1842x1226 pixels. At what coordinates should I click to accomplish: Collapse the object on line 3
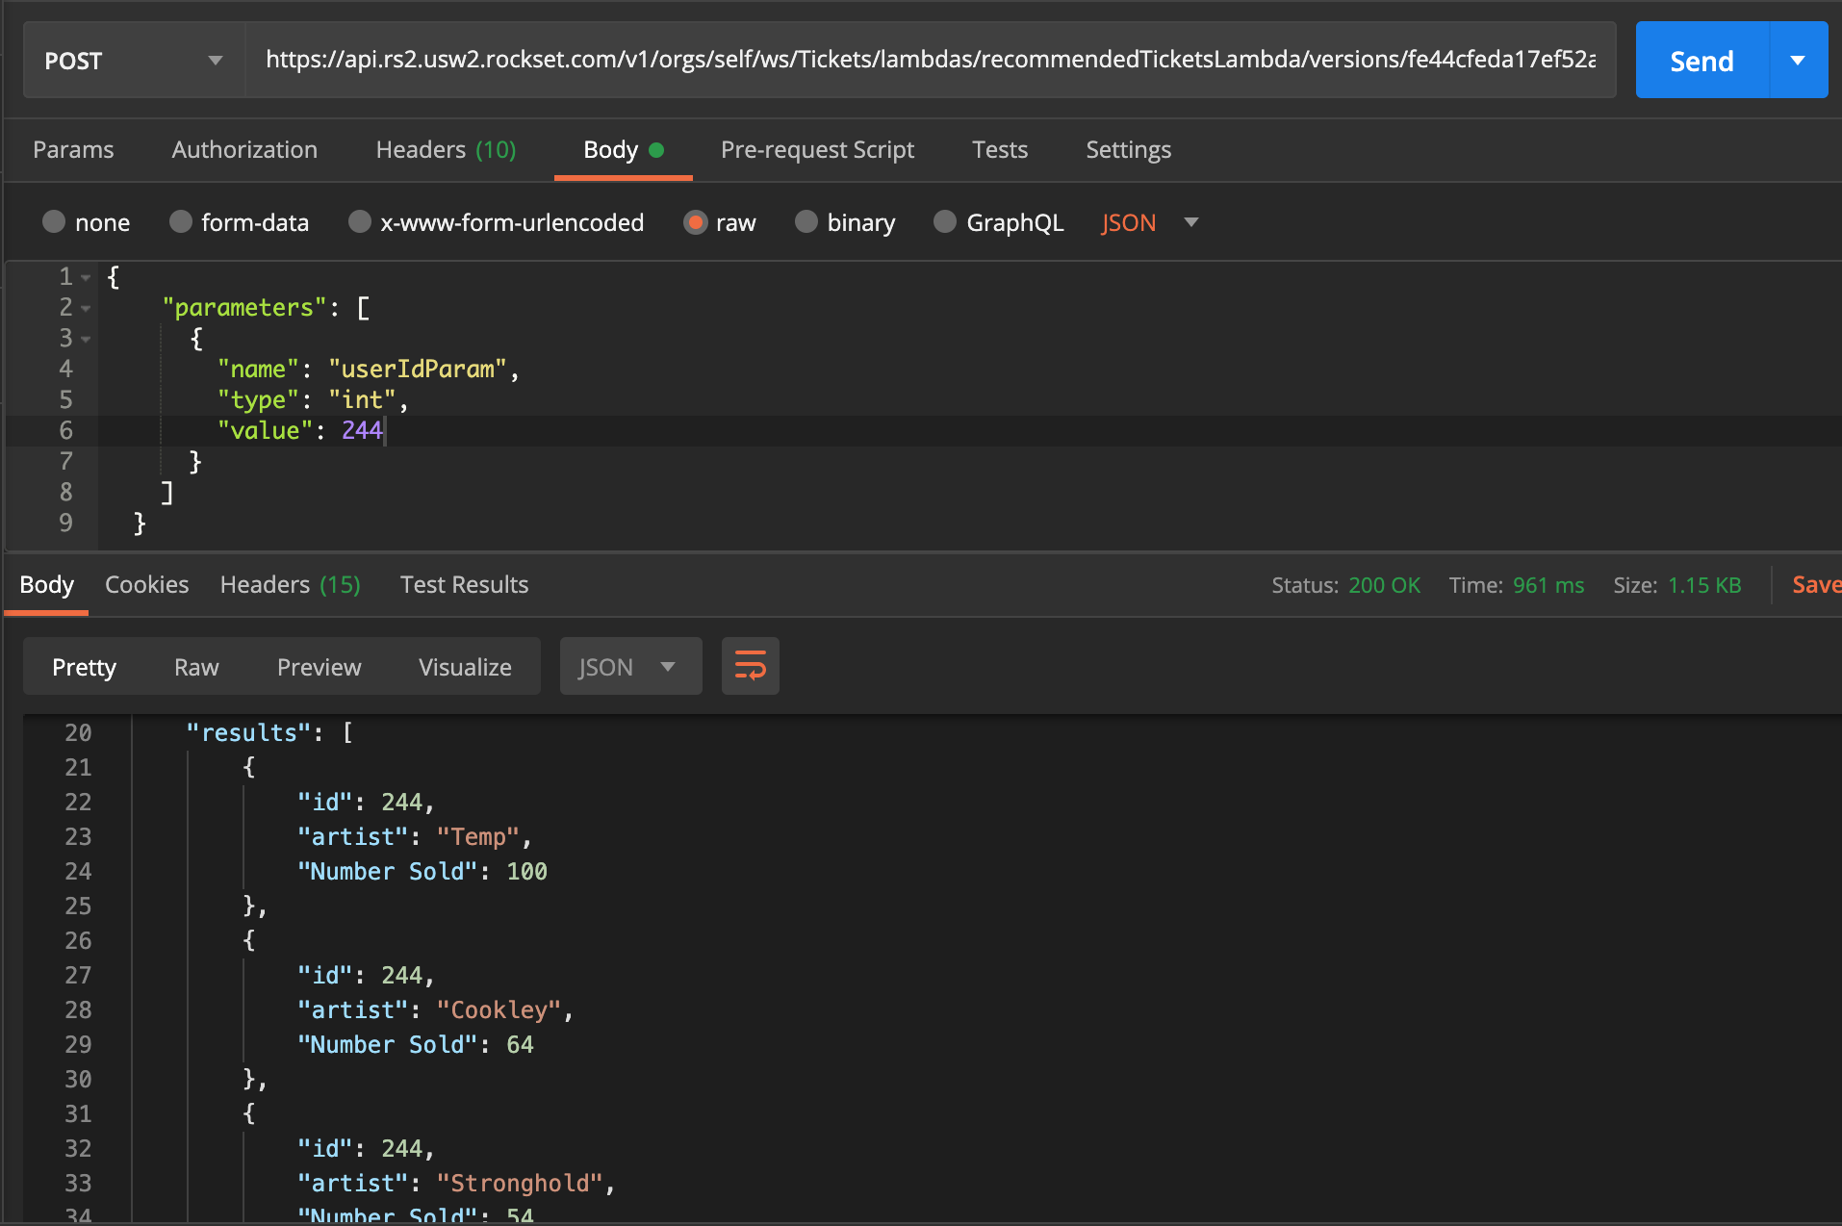pos(85,339)
